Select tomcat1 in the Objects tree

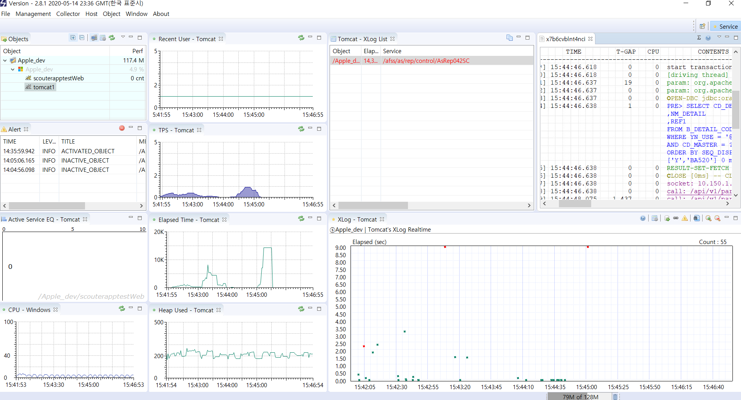coord(40,87)
